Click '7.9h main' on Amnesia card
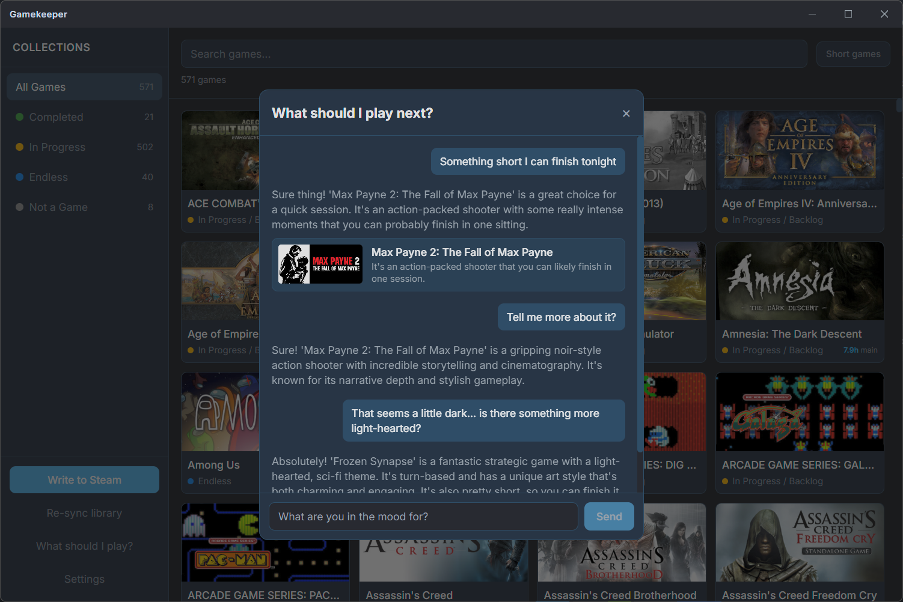Screen dimensions: 903x602 pyautogui.click(x=860, y=350)
